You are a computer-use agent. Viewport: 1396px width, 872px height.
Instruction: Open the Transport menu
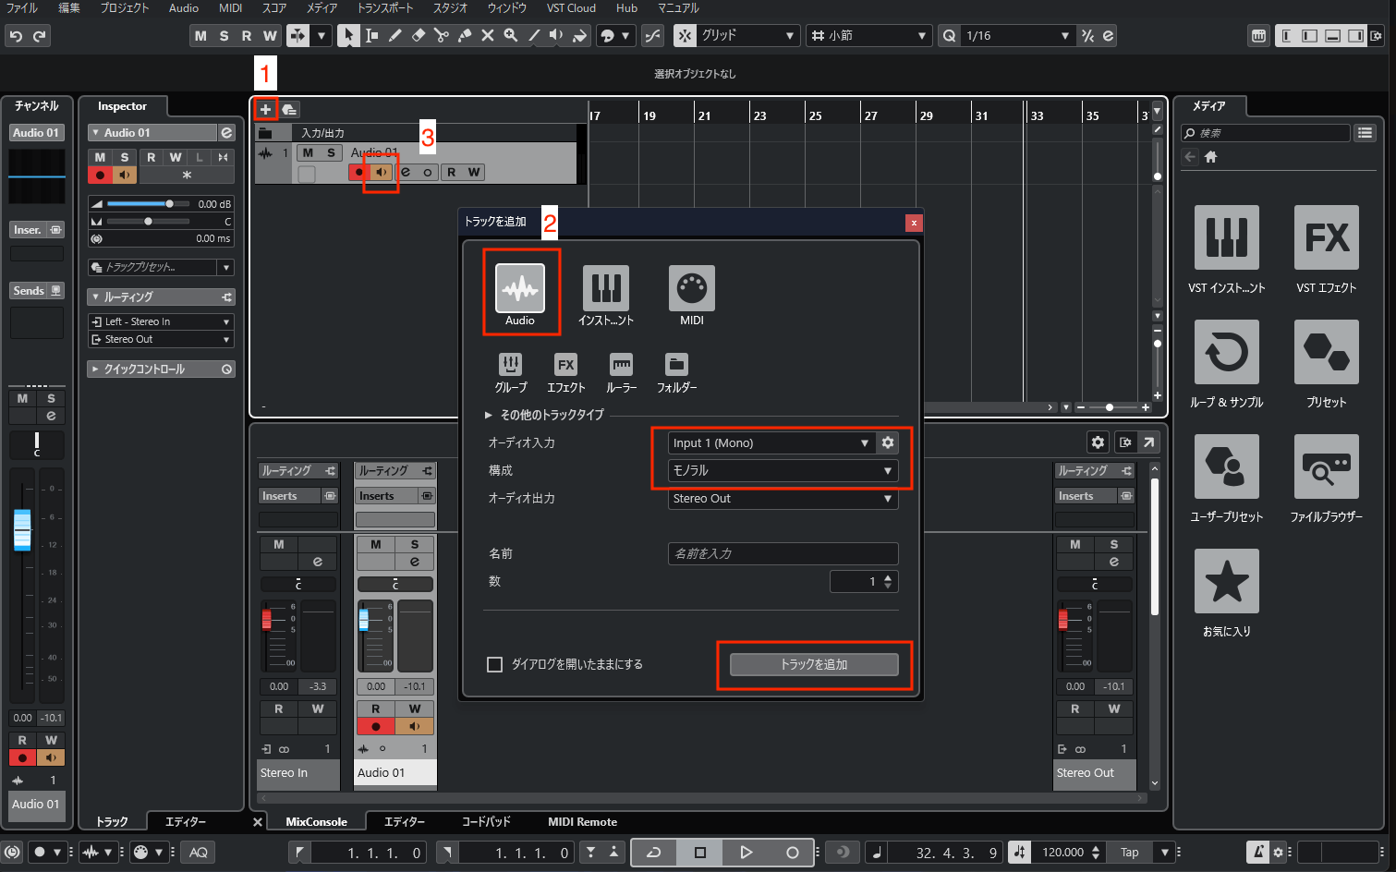384,8
